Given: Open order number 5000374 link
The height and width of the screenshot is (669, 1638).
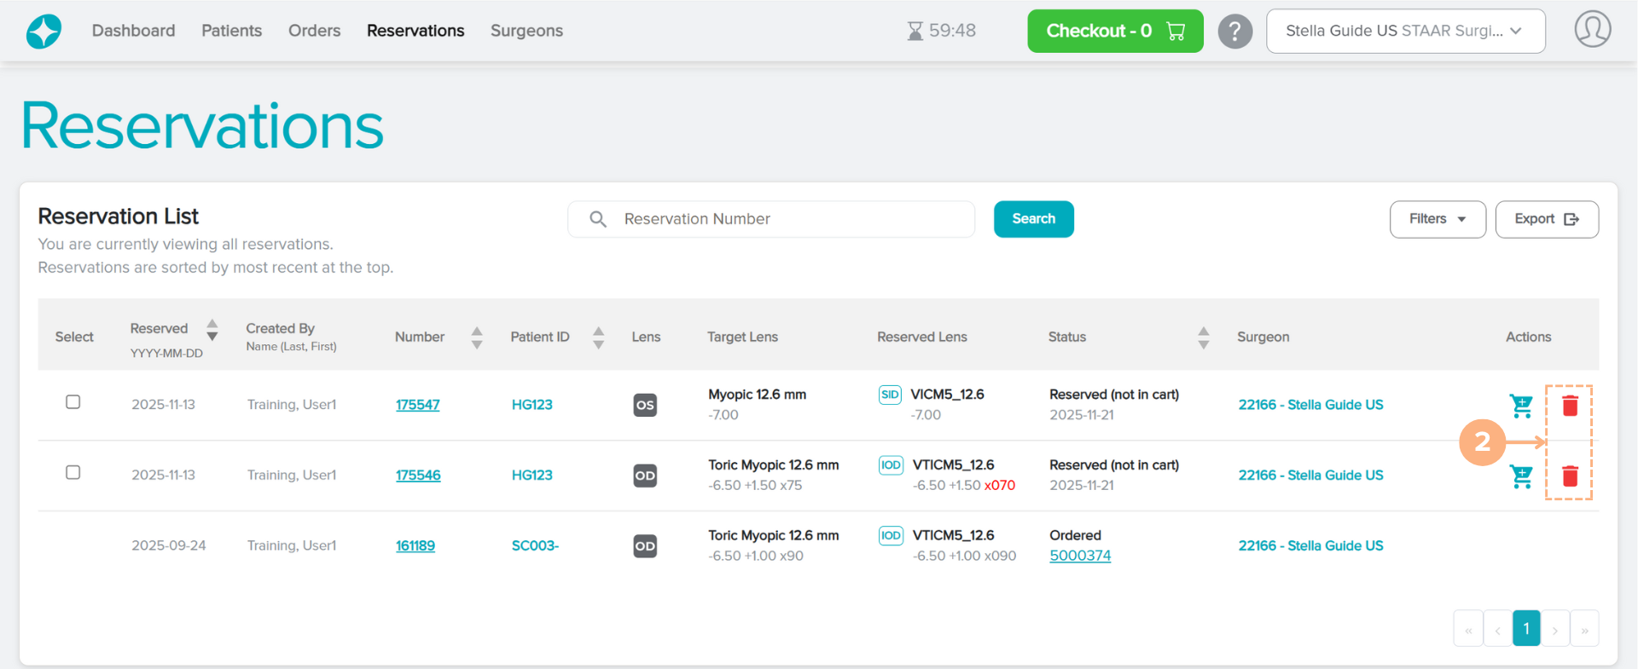Looking at the screenshot, I should (x=1080, y=556).
